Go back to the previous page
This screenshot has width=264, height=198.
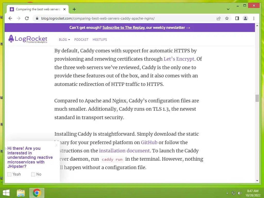pos(10,18)
